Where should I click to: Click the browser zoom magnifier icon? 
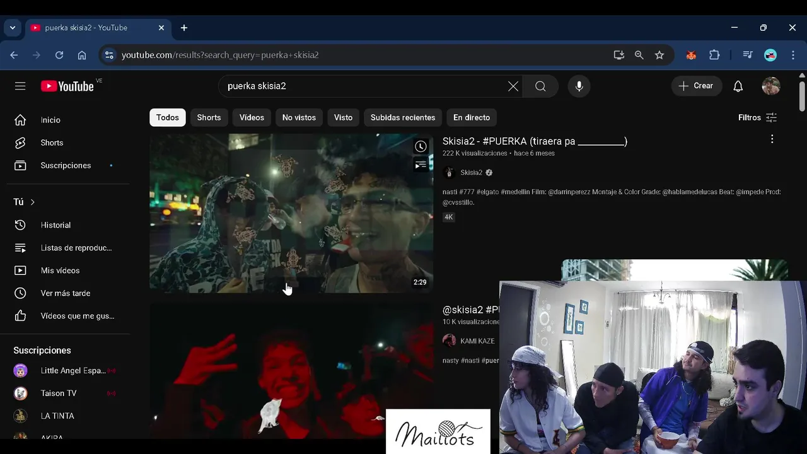[639, 55]
